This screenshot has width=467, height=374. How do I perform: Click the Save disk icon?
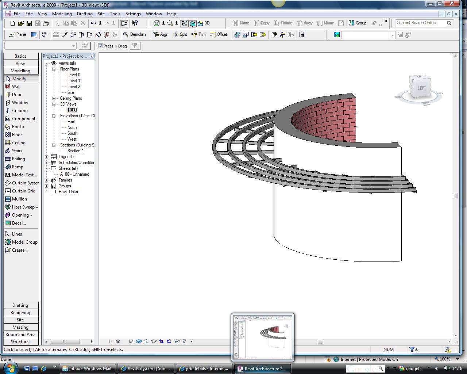[29, 23]
